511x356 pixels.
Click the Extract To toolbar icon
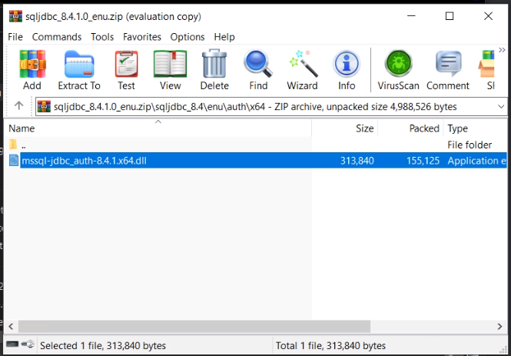click(x=79, y=70)
